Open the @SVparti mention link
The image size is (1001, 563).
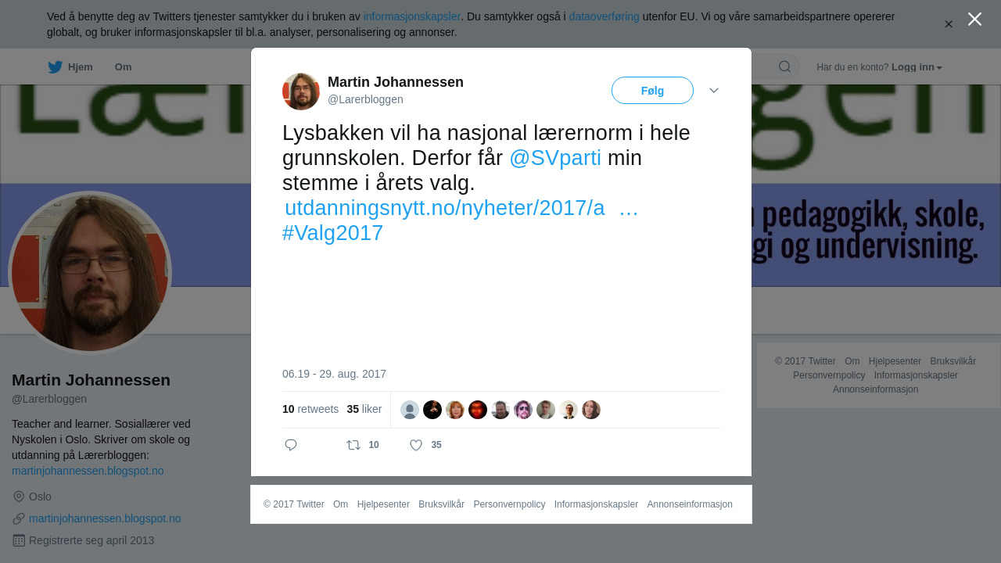(x=555, y=158)
